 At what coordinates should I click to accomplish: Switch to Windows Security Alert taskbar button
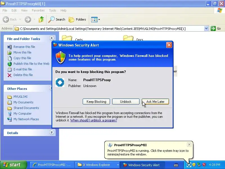coord(142,165)
